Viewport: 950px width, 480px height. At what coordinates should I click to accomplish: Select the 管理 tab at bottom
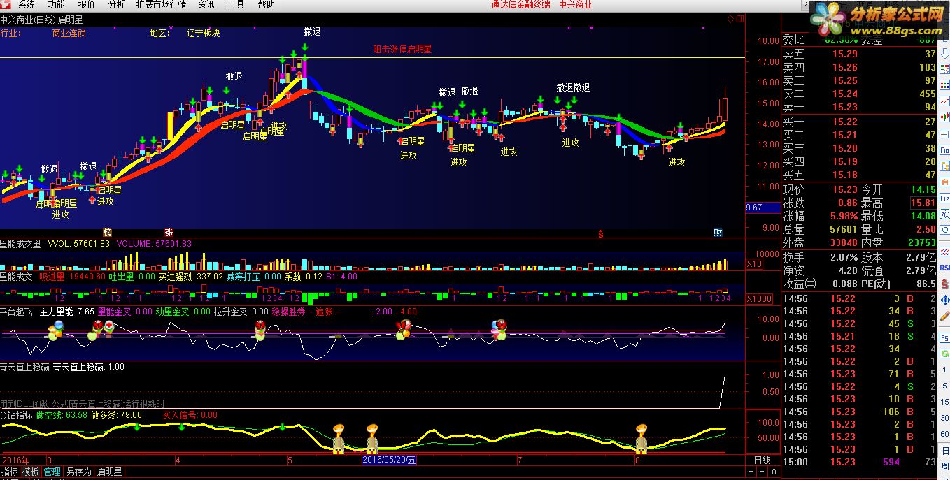(52, 472)
